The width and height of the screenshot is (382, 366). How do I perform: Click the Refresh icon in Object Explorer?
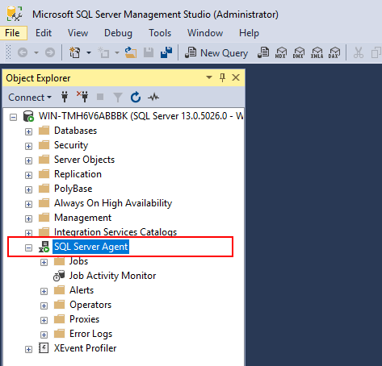[x=136, y=97]
